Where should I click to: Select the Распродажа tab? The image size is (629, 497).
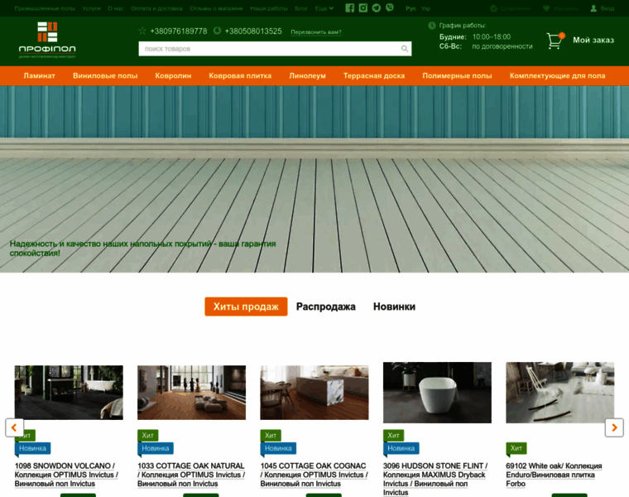point(326,306)
